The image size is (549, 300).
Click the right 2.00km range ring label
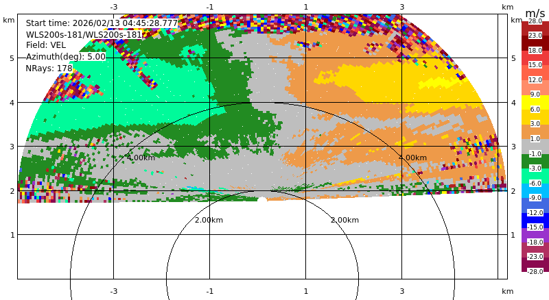[345, 220]
